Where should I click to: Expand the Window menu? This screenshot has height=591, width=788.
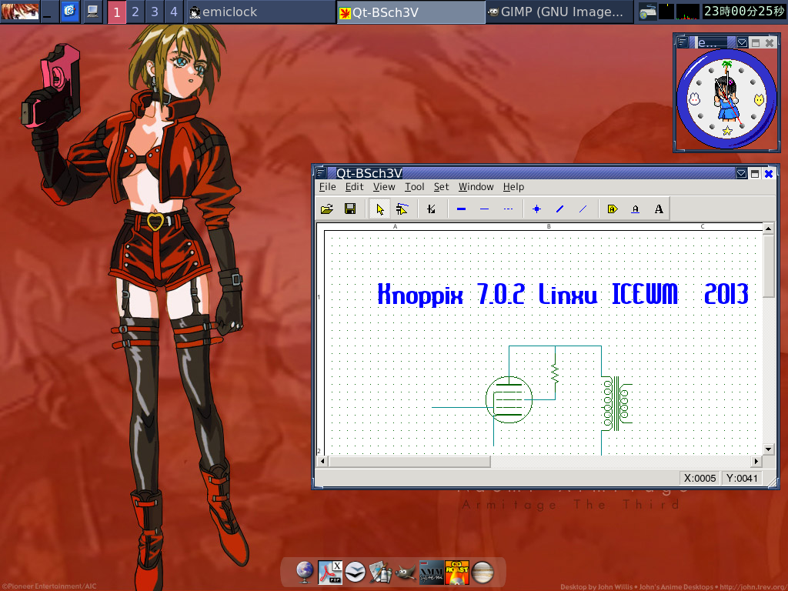[476, 186]
